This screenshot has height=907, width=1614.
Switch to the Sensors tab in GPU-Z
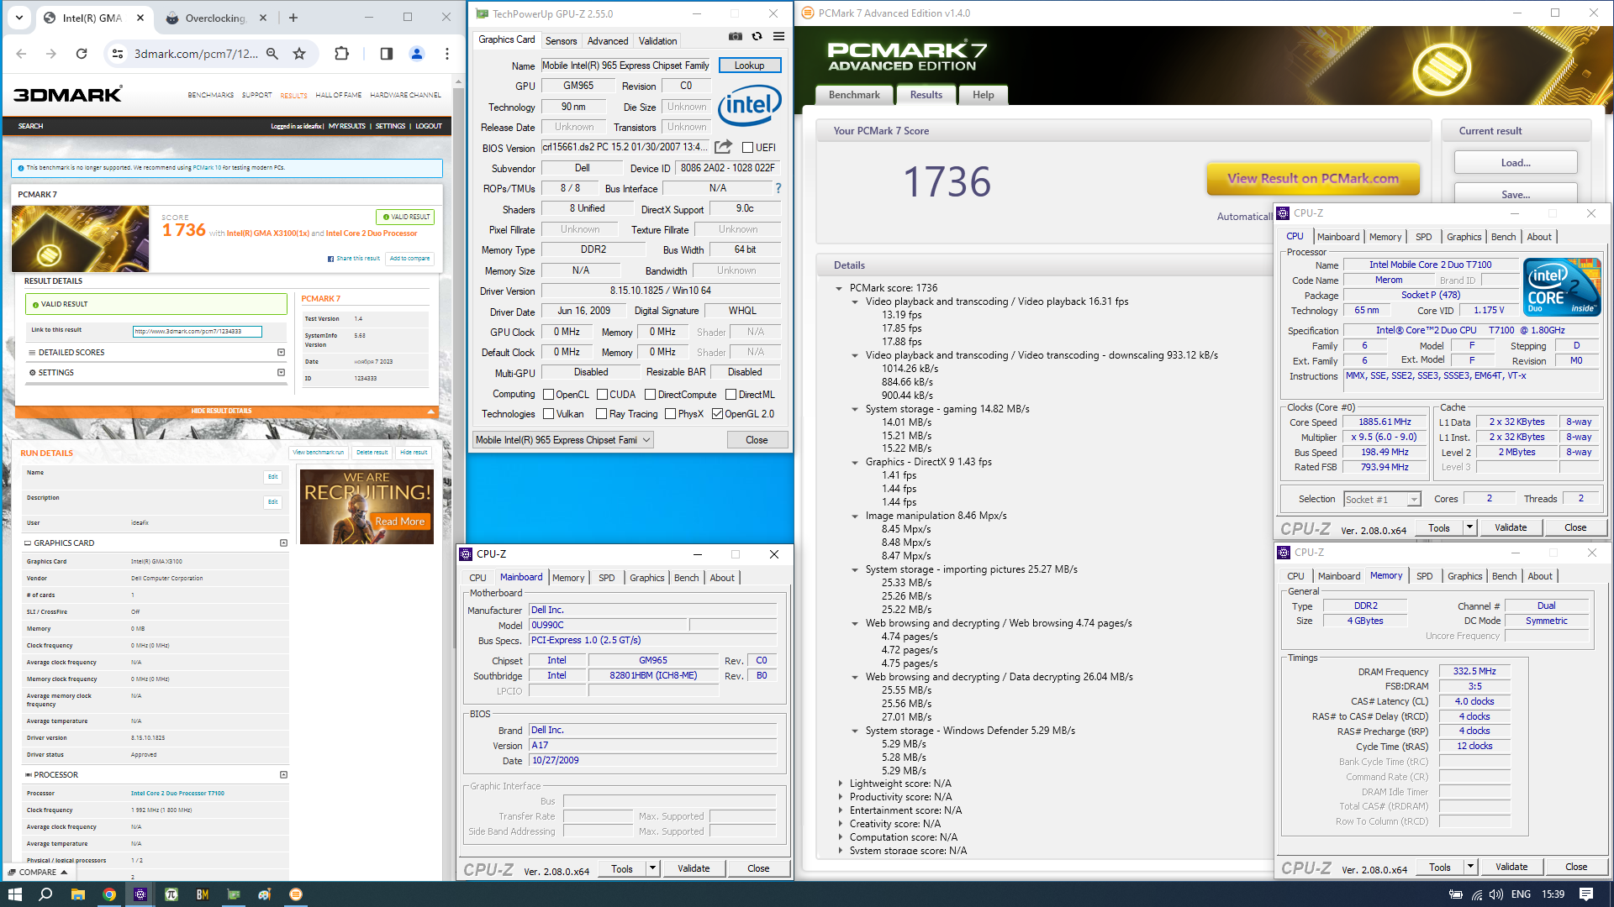[561, 41]
